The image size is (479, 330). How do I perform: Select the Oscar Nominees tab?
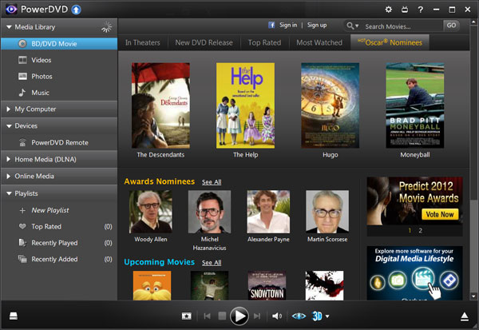pos(390,42)
